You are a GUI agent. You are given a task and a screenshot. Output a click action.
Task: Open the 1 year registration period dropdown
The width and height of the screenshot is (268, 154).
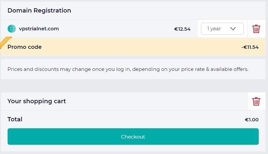[x=222, y=29]
